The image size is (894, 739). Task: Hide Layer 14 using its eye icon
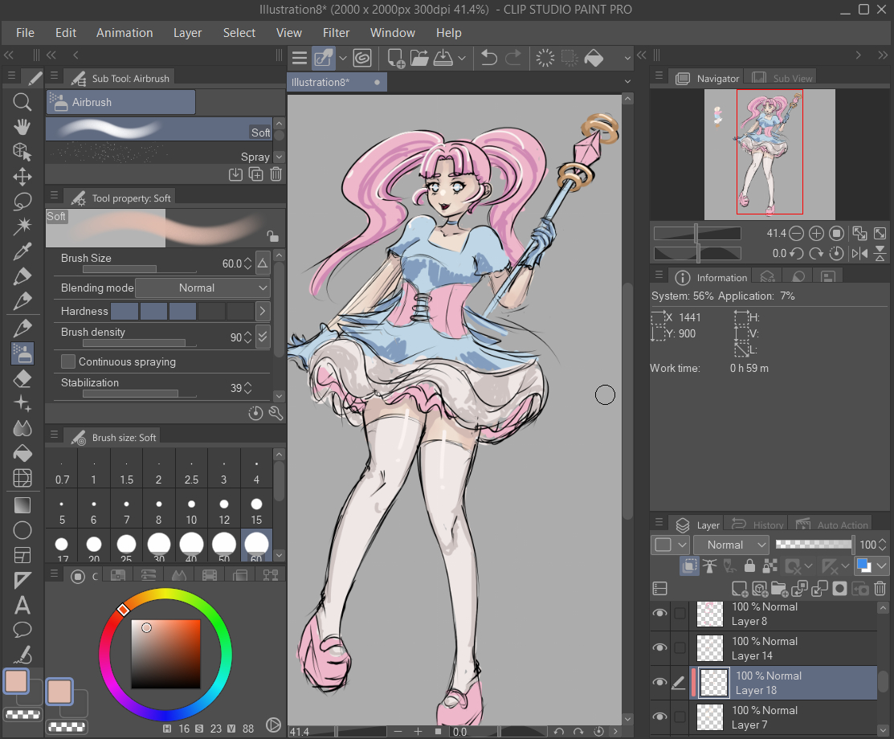point(659,647)
